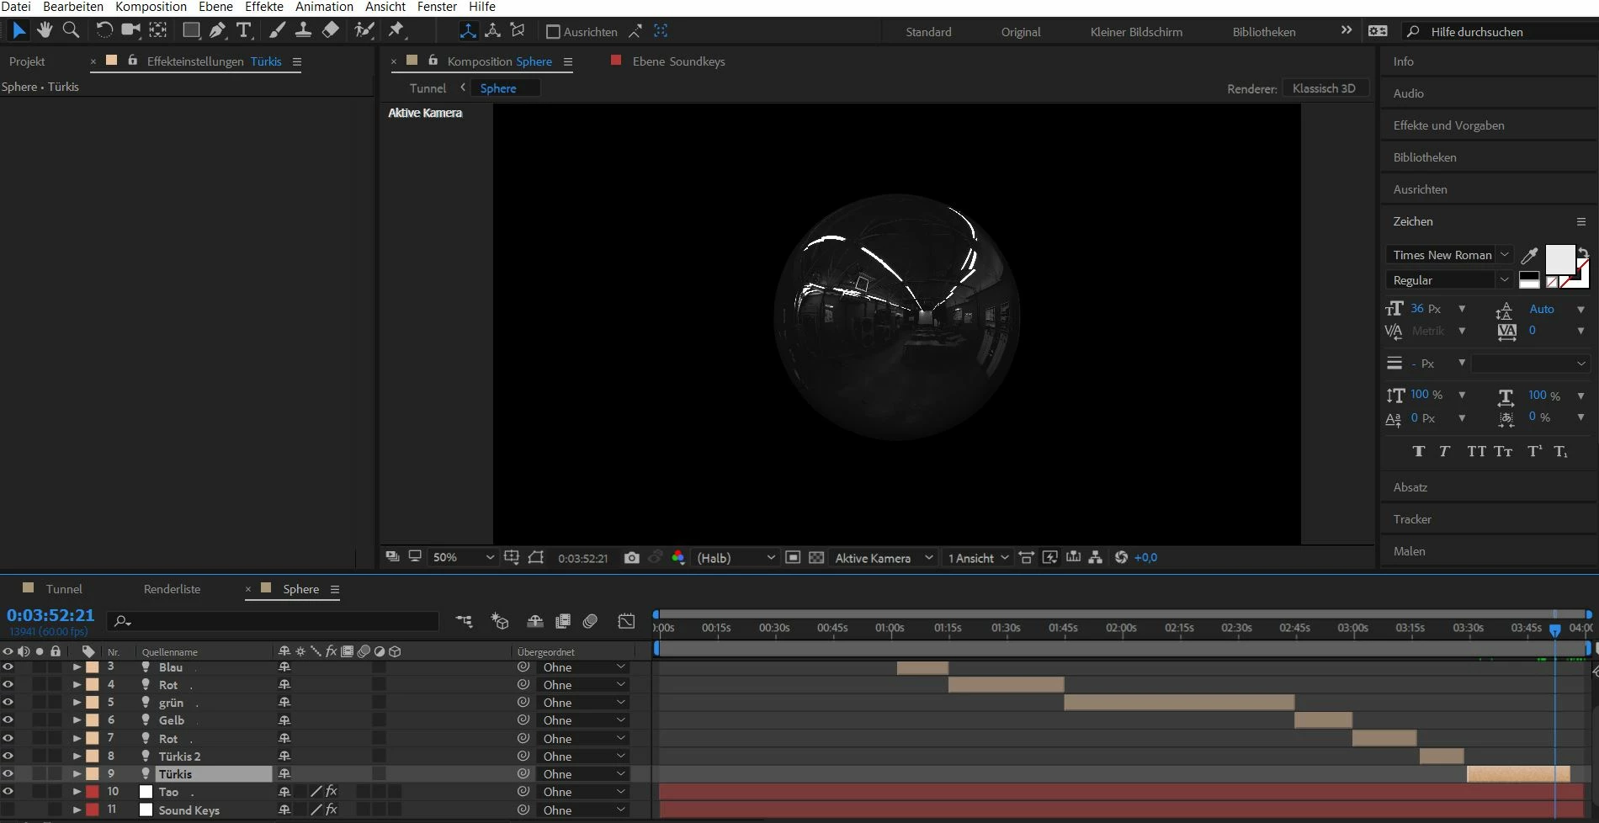Open the Effekte und Vorgaben panel
This screenshot has width=1599, height=823.
(1448, 125)
